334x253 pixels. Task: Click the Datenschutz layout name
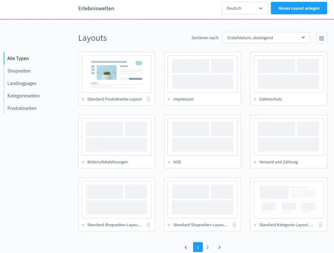pyautogui.click(x=271, y=99)
